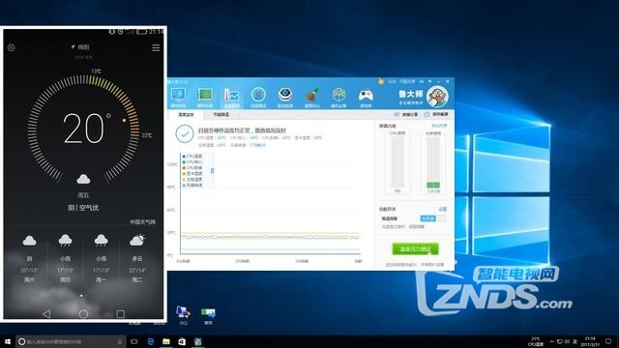Click the Ludashi monkey avatar
619x348 pixels.
[437, 97]
